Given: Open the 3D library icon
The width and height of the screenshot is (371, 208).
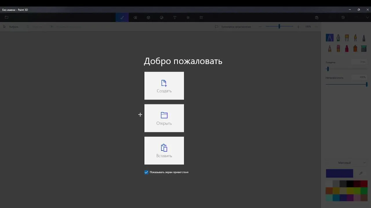Looking at the screenshot, I should point(317,17).
